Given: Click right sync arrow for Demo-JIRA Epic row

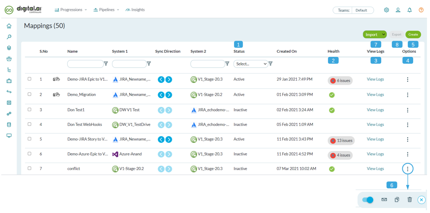Looking at the screenshot, I should click(x=169, y=79).
